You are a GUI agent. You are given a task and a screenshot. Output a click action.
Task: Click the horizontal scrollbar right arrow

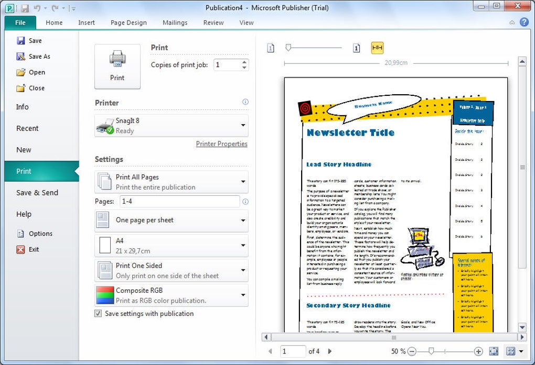(522, 337)
